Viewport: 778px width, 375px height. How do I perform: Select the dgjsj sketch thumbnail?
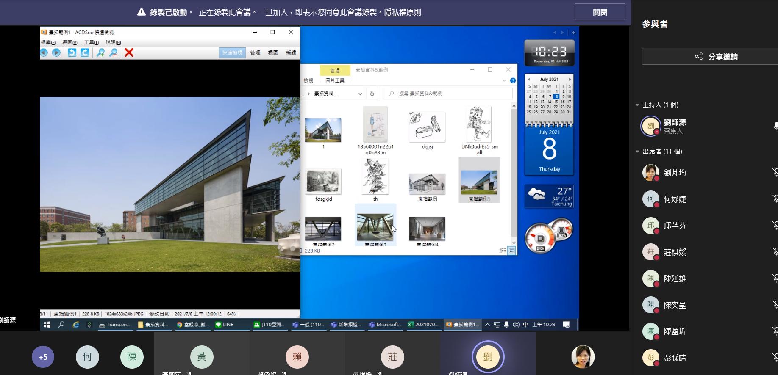click(427, 131)
